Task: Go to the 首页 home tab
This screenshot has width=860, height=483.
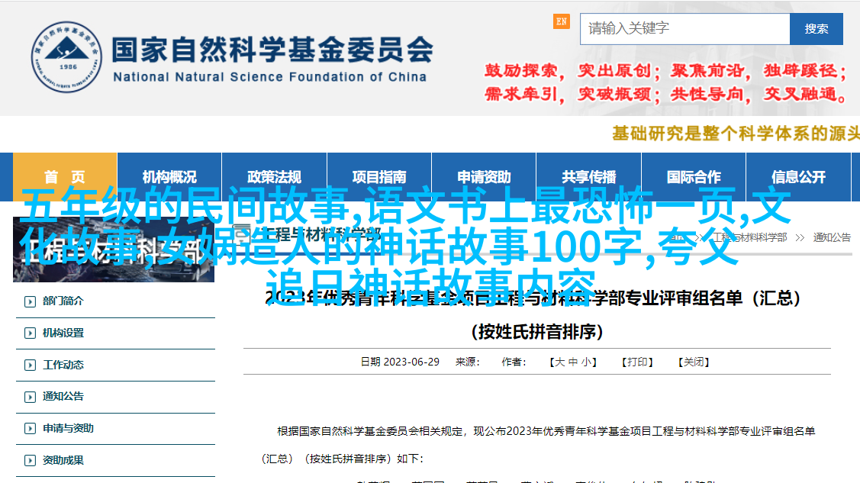Action: pyautogui.click(x=65, y=177)
